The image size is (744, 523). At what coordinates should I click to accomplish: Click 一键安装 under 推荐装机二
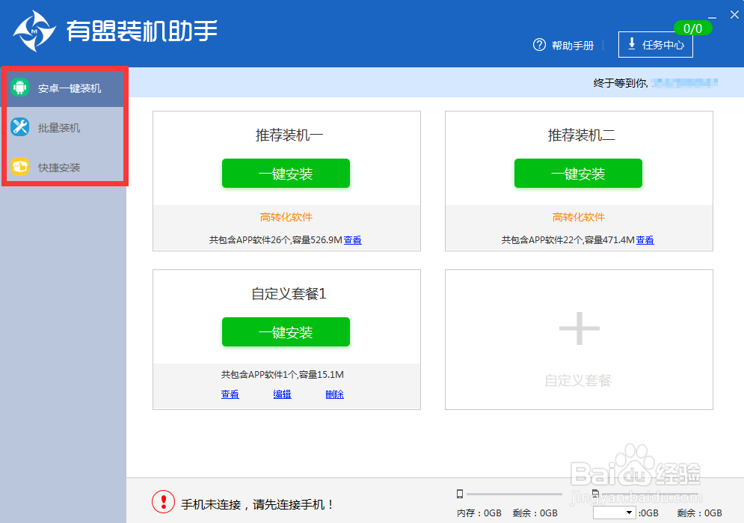[x=578, y=173]
